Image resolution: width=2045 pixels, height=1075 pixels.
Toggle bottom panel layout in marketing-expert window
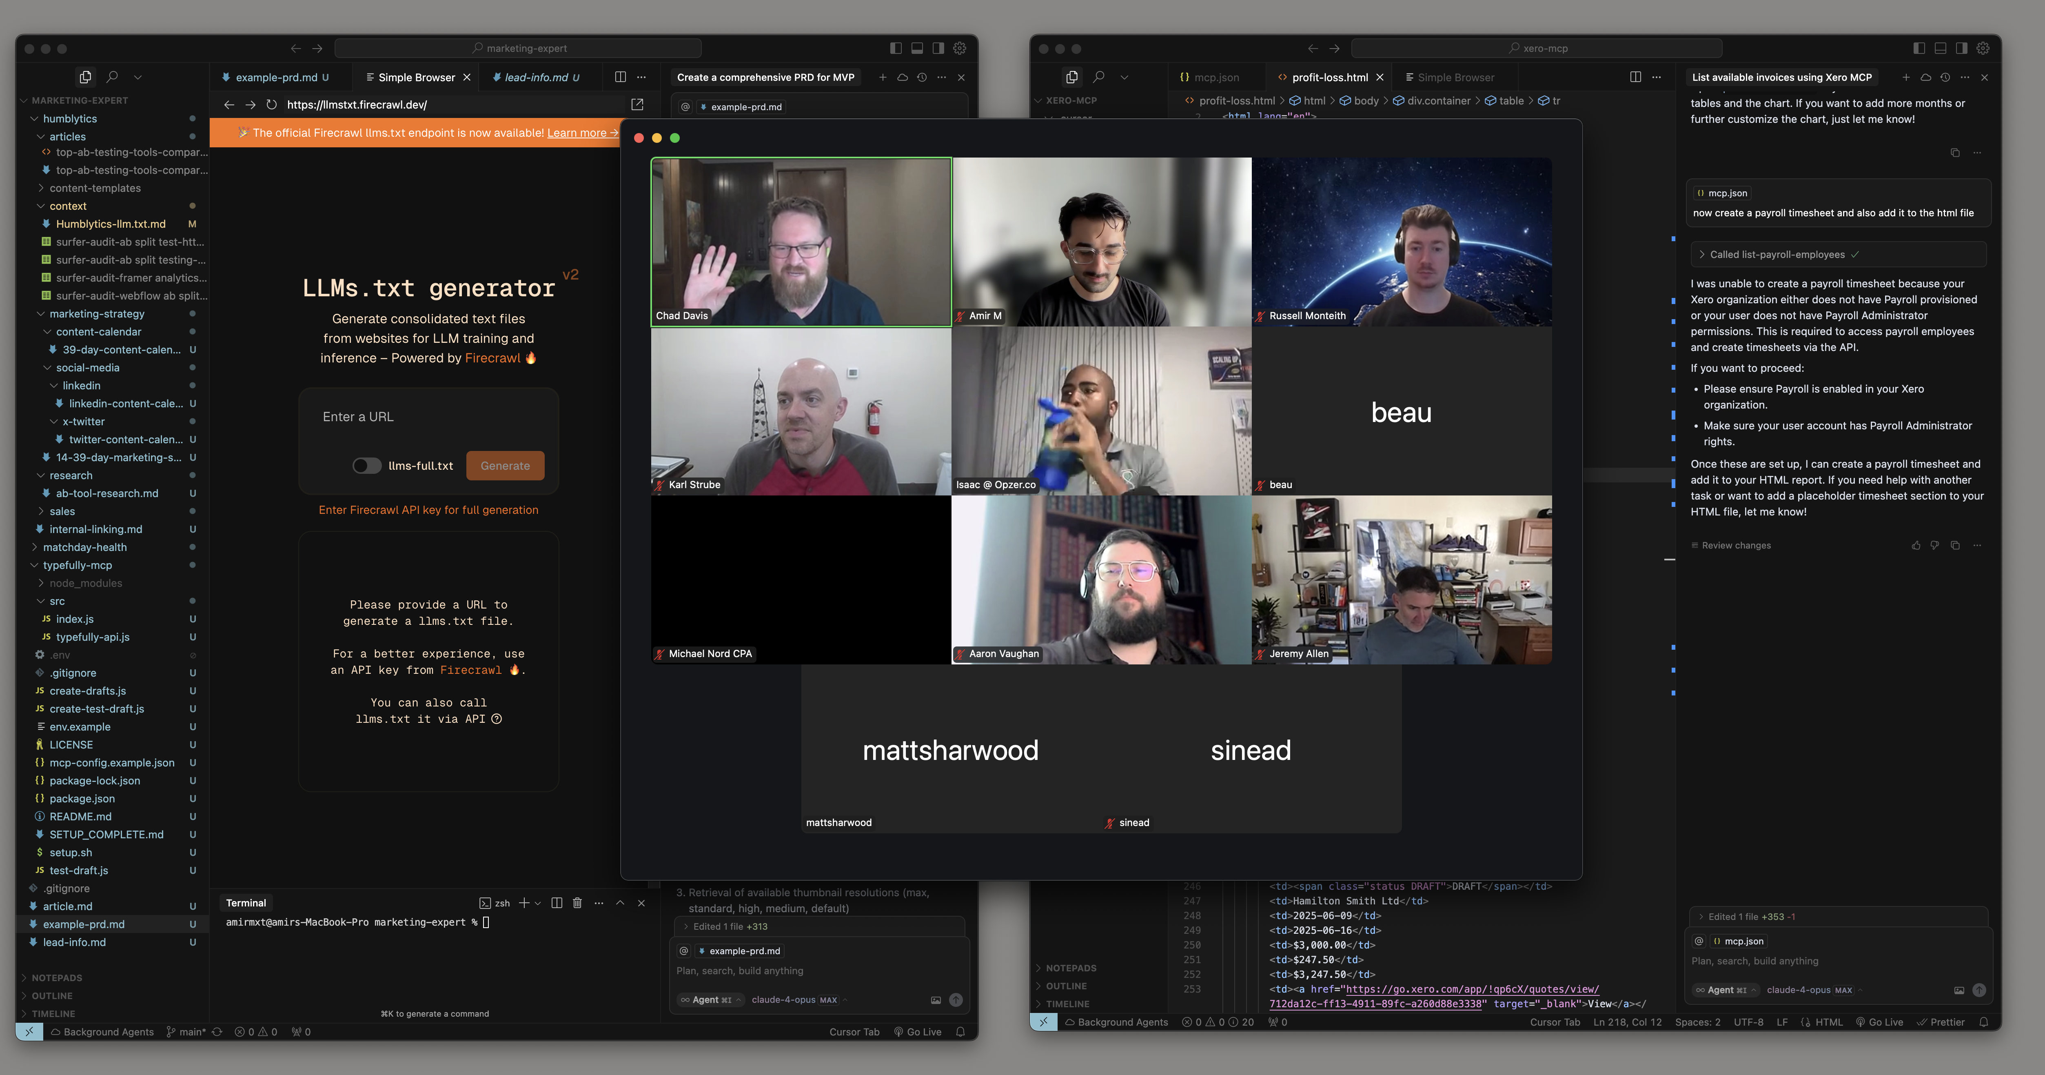[x=917, y=49]
